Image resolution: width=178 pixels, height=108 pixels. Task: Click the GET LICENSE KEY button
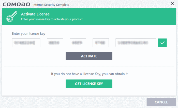point(89,84)
